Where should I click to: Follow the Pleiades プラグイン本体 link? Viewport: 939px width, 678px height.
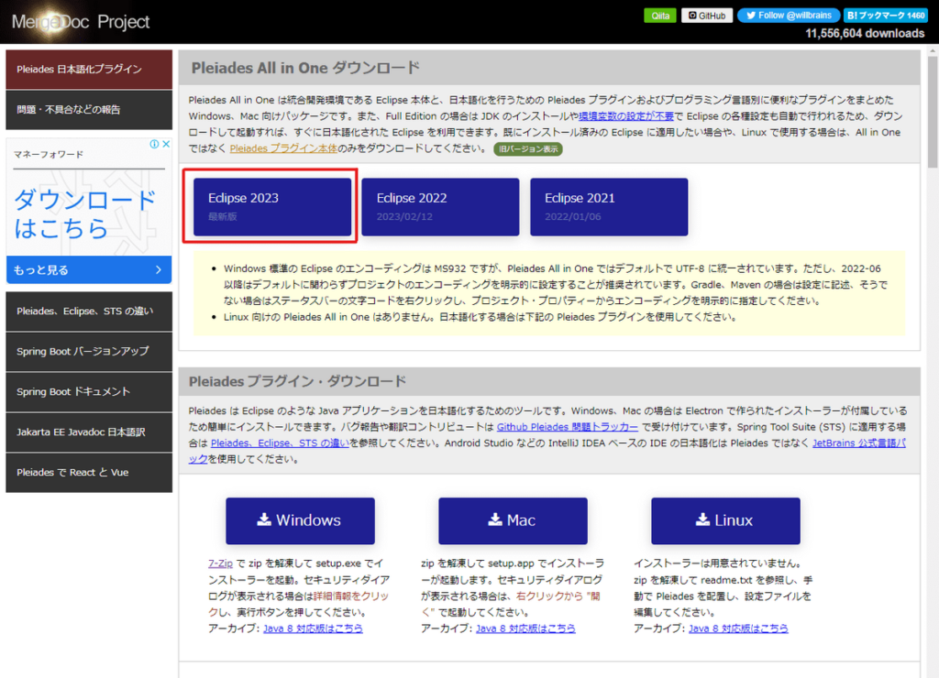(283, 148)
